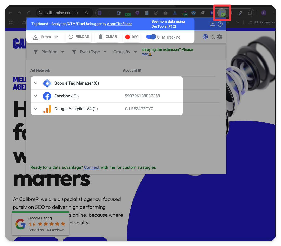281x246 pixels.
Task: Open the Group By menu
Action: (x=125, y=52)
